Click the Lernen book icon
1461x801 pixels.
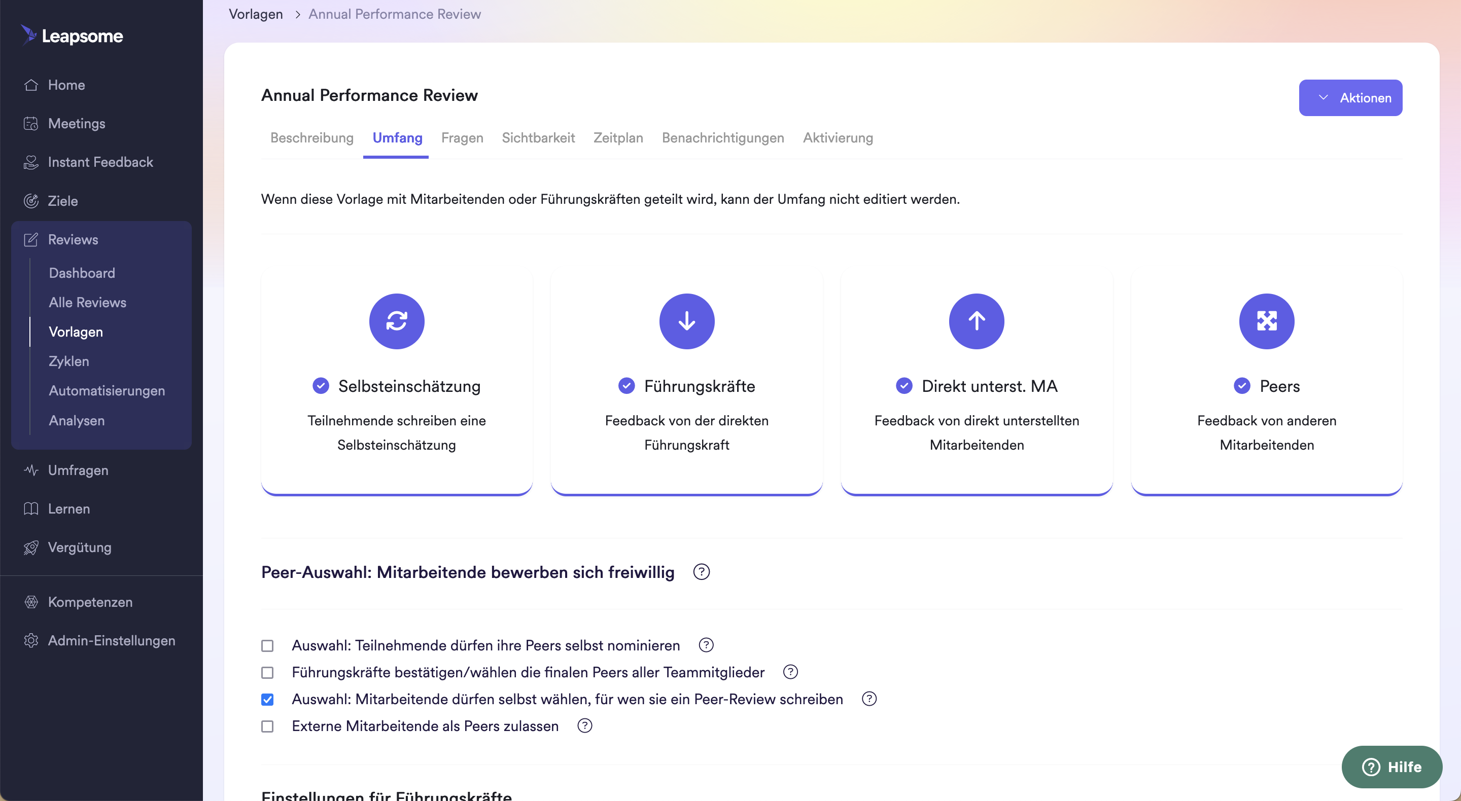31,508
